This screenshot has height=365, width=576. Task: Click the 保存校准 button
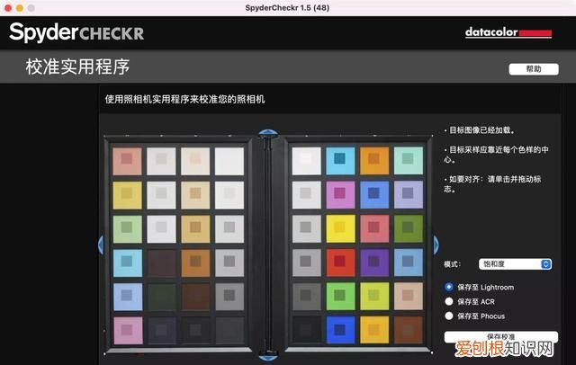(x=501, y=337)
